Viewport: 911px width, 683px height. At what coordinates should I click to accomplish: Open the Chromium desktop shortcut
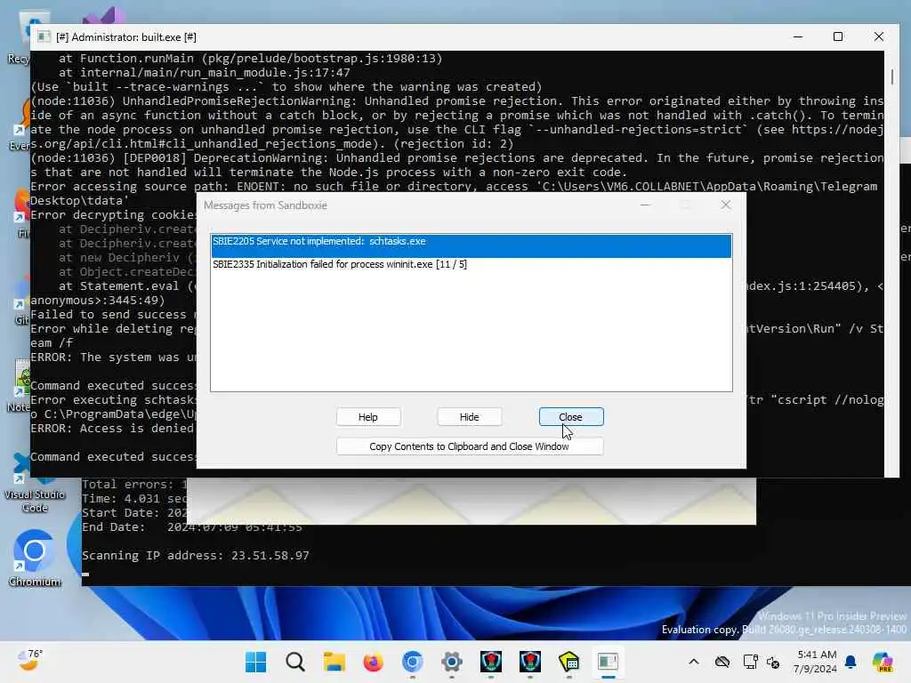(x=35, y=558)
